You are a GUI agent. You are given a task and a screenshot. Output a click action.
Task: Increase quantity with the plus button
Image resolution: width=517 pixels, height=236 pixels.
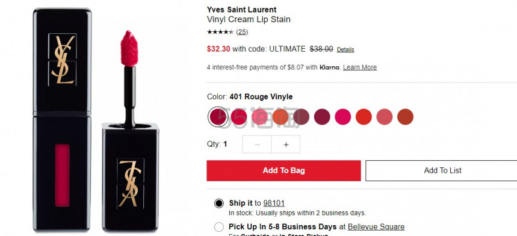(x=286, y=144)
